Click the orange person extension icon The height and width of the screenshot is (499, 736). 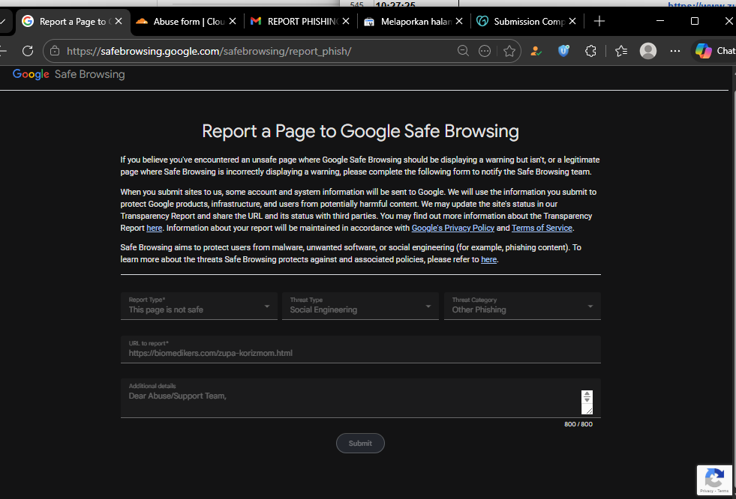click(536, 51)
